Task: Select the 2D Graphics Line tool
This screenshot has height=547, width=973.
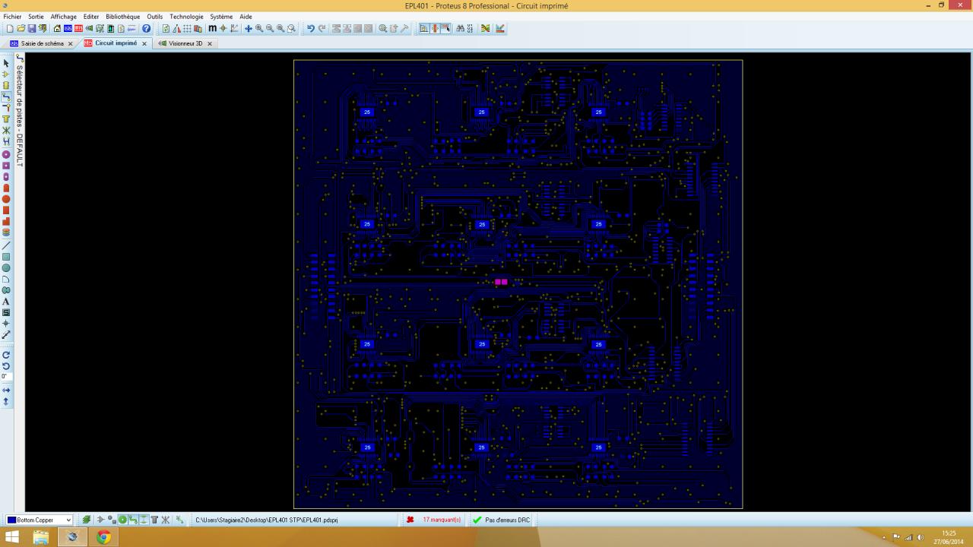Action: click(x=6, y=245)
